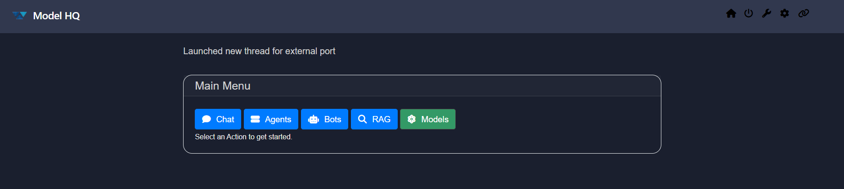Screen dimensions: 844x189
Task: Click the magnifying glass icon on RAG
Action: click(362, 119)
